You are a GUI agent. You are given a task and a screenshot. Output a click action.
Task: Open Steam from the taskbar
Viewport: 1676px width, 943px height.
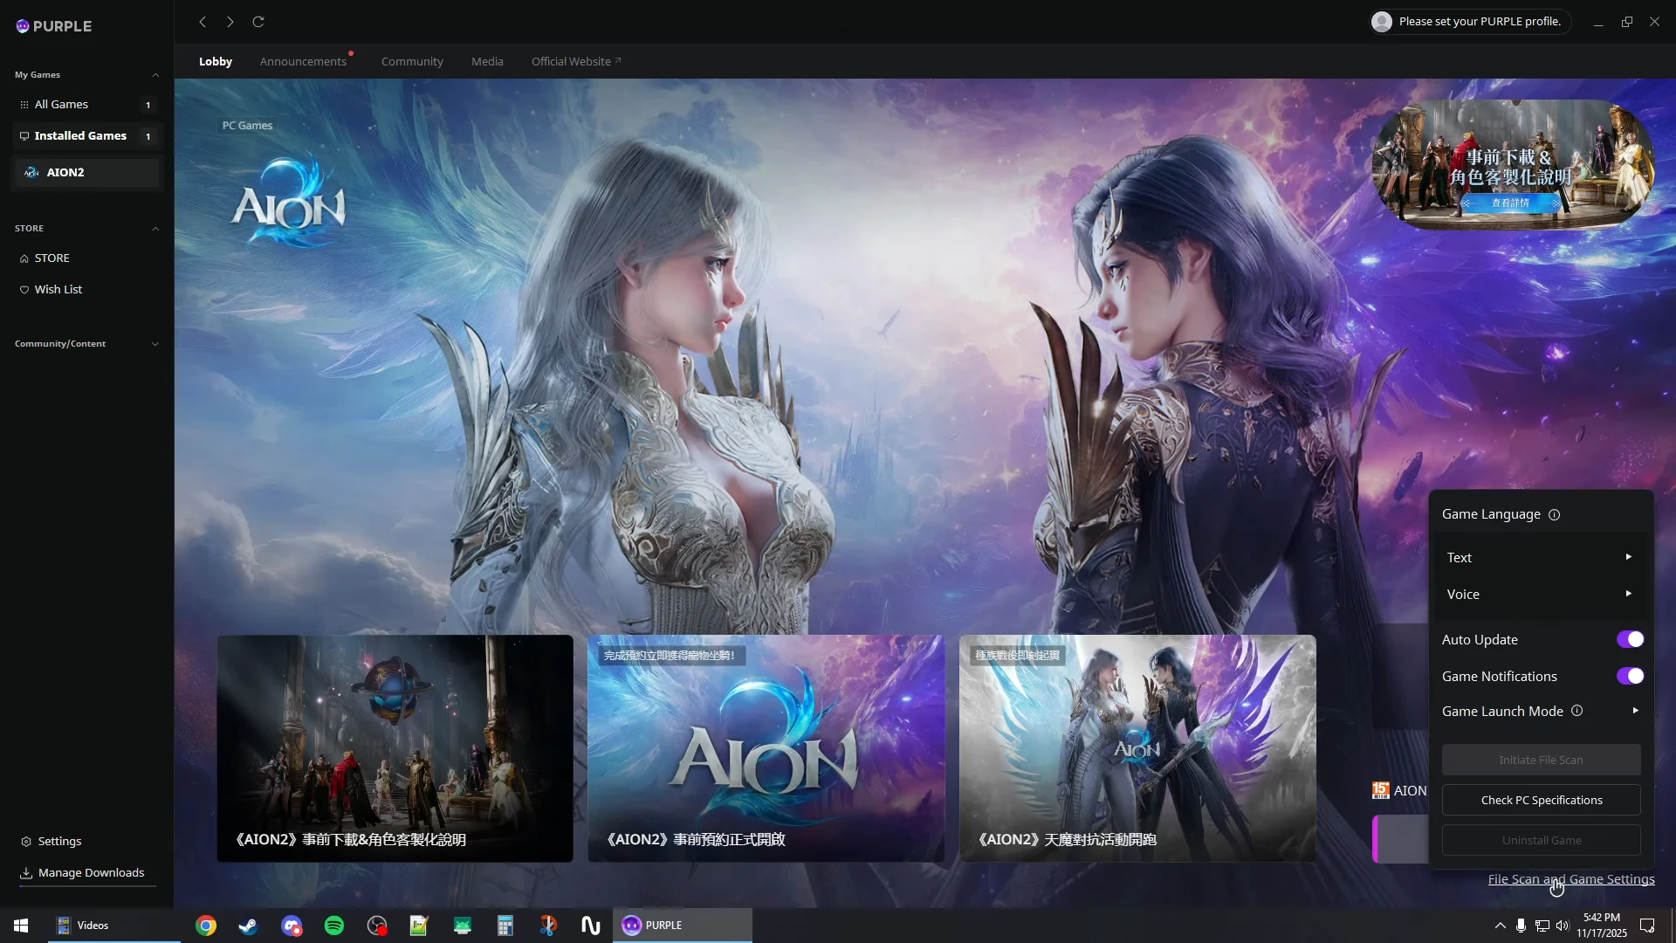tap(249, 926)
